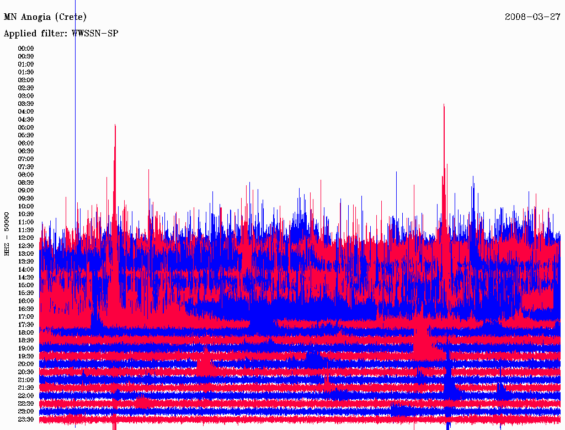Choose the 17:00 time row label
Screen dimensions: 565x430
click(26, 317)
